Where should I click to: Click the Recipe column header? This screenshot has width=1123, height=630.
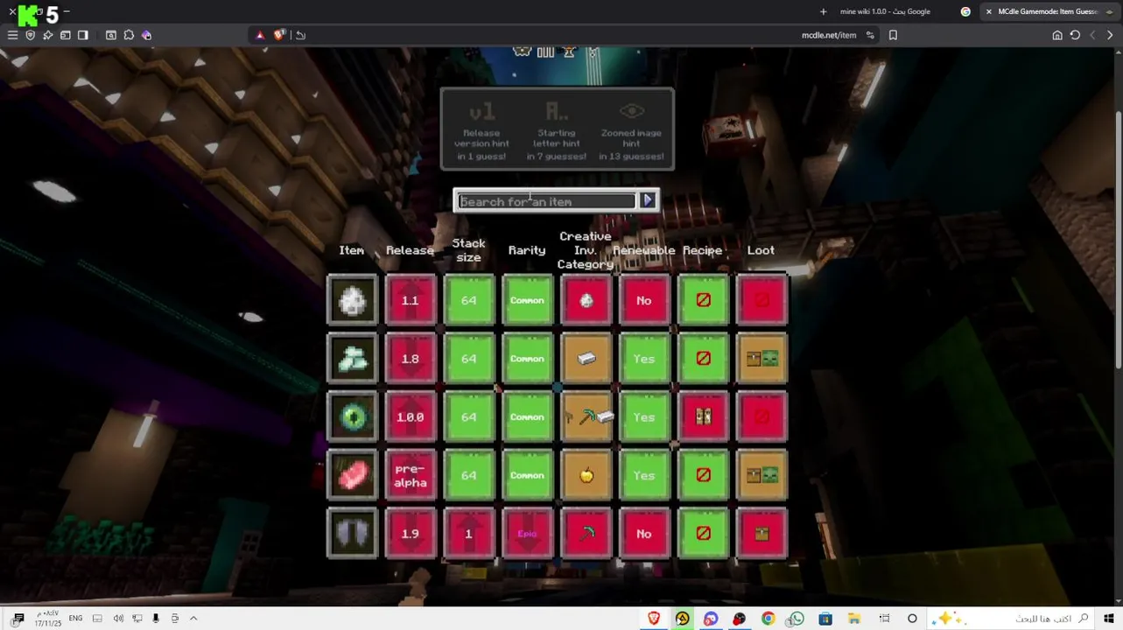(x=703, y=250)
